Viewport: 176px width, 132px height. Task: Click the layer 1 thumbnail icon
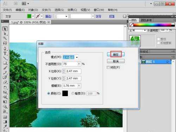(143, 62)
